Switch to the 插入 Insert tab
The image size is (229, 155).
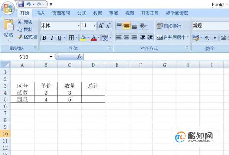(x=40, y=13)
